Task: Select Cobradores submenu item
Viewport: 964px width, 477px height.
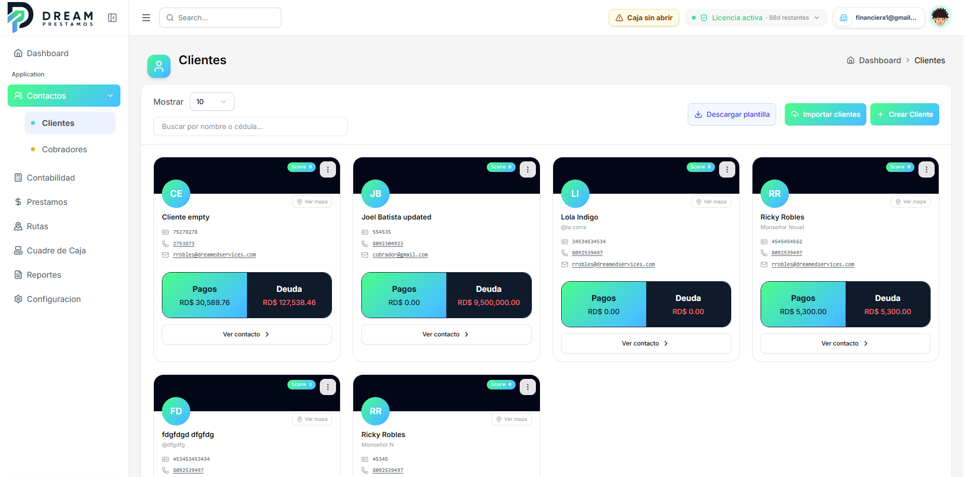Action: pos(70,149)
